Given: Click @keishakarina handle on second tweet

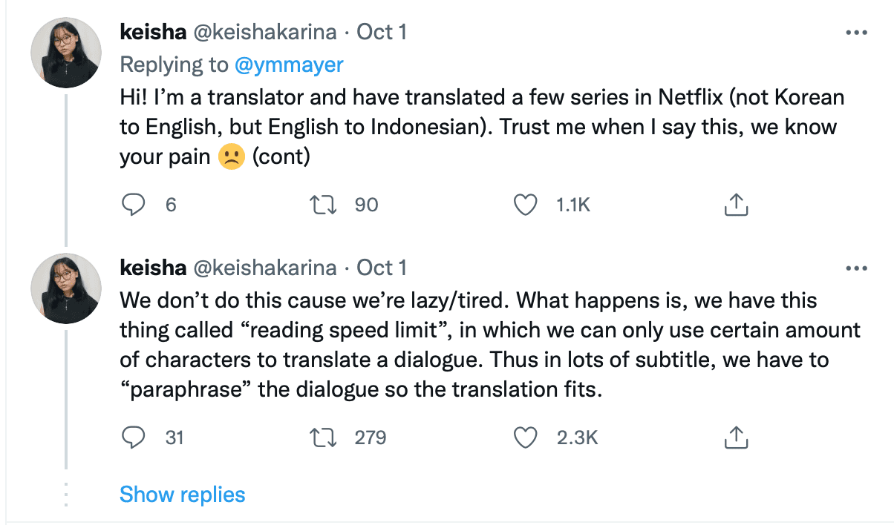Looking at the screenshot, I should click(265, 268).
